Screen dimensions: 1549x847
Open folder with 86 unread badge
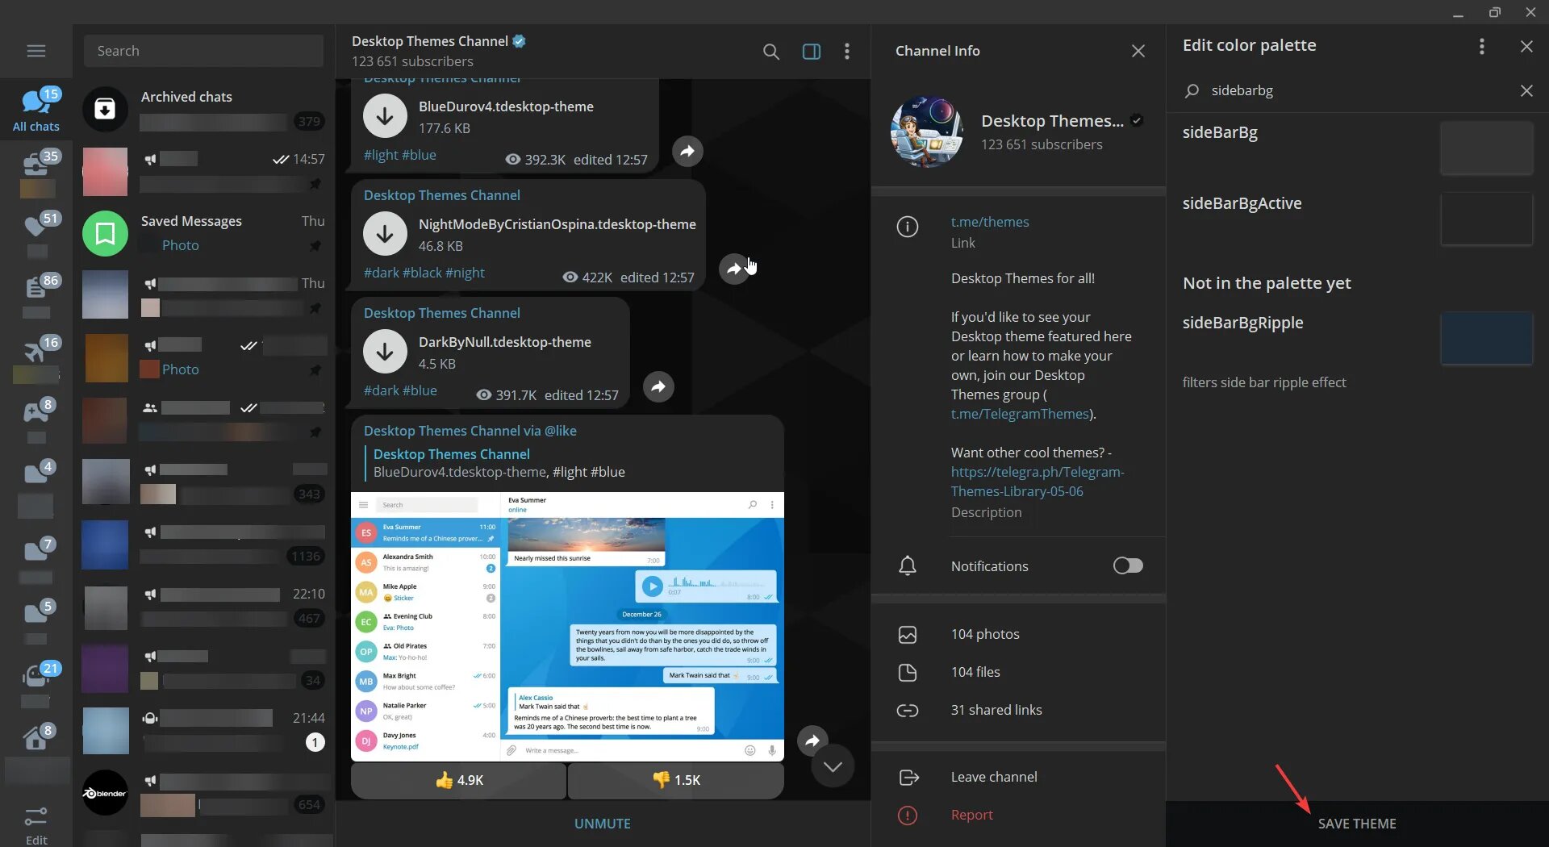tap(36, 296)
